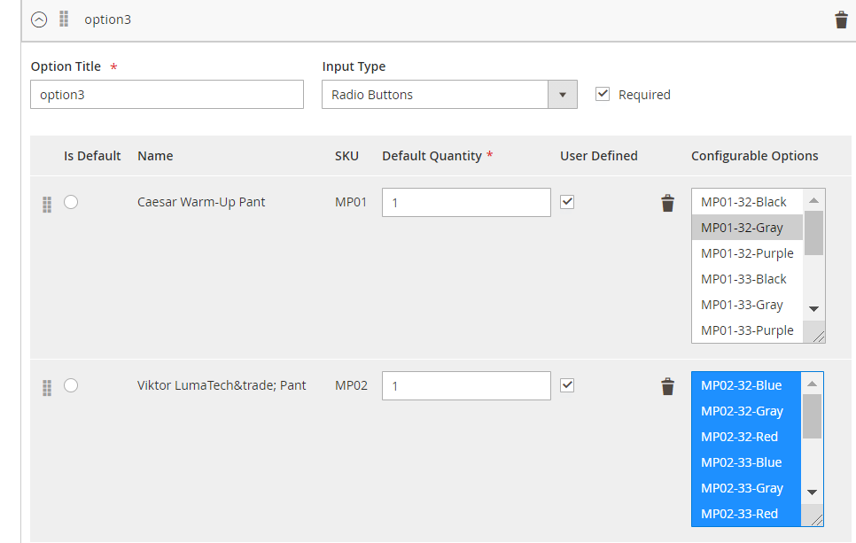Viewport: 856px width, 543px height.
Task: Select MP02-33-Gray in configurable options
Action: pyautogui.click(x=742, y=488)
